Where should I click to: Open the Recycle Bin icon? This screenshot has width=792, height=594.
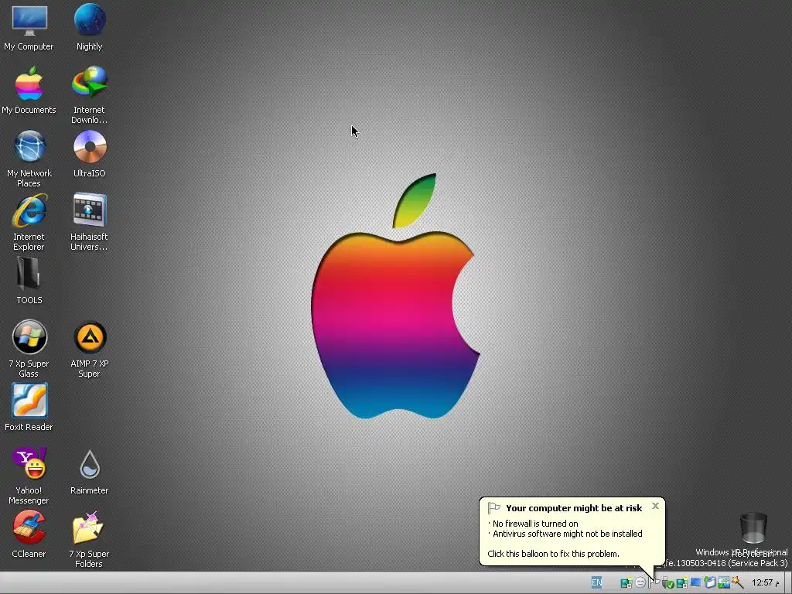(753, 534)
